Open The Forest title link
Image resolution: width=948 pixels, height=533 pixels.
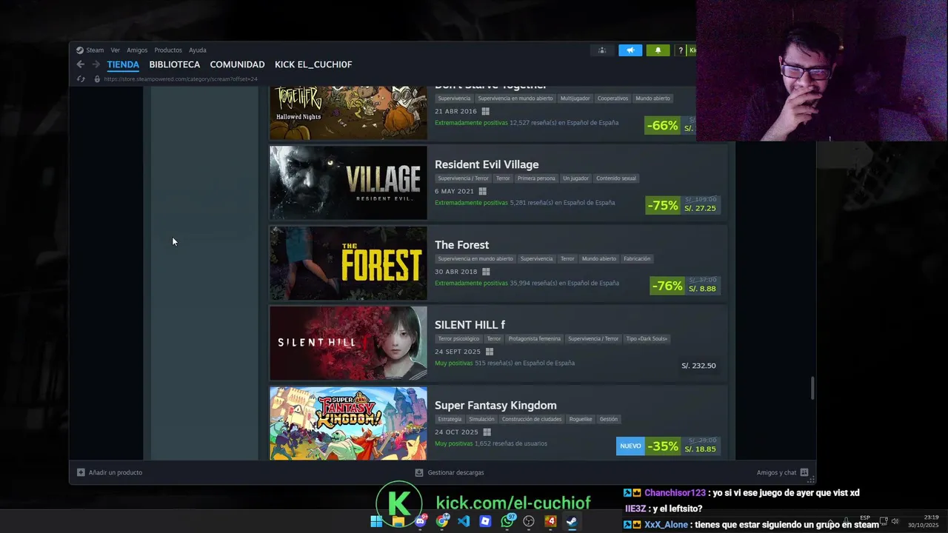click(461, 244)
